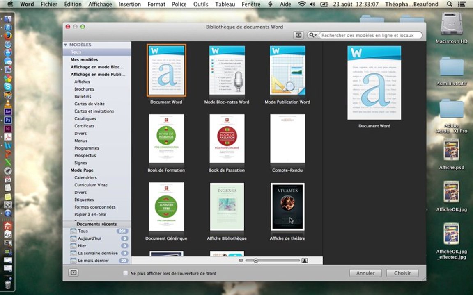Open the Fichier menu
The width and height of the screenshot is (473, 295).
point(49,4)
